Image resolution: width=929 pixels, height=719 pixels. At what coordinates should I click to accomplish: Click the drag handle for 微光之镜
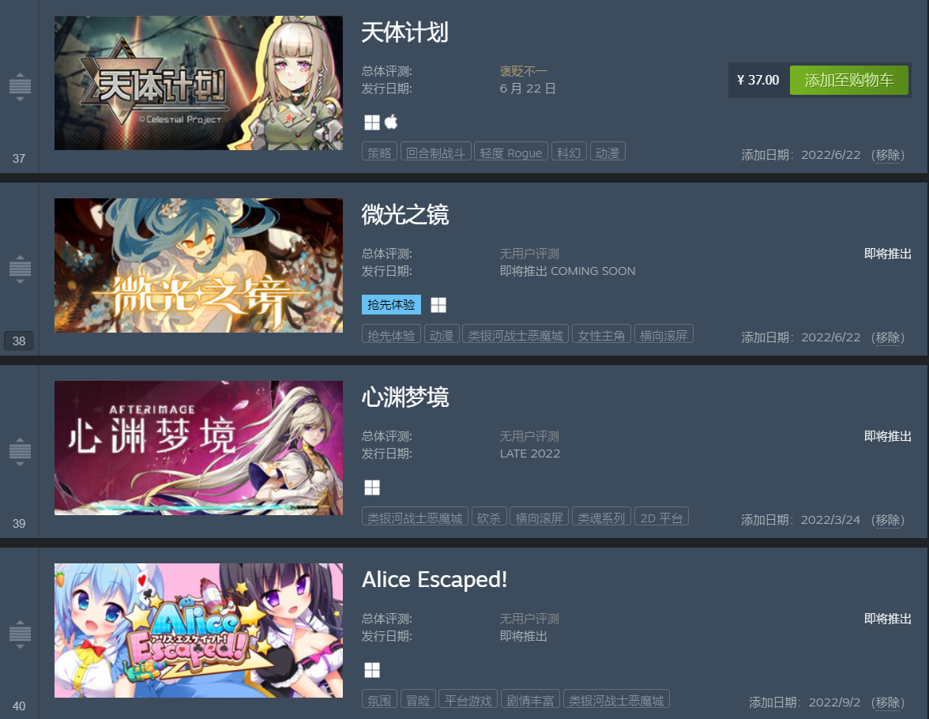(x=20, y=269)
